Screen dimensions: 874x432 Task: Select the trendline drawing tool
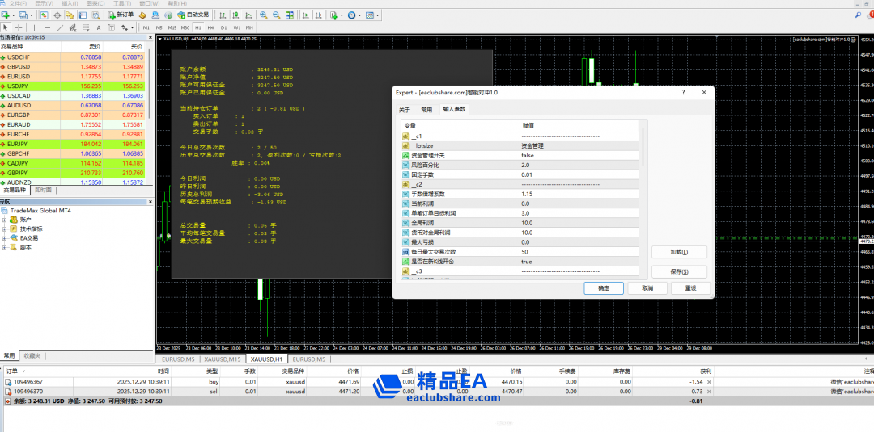(x=62, y=27)
